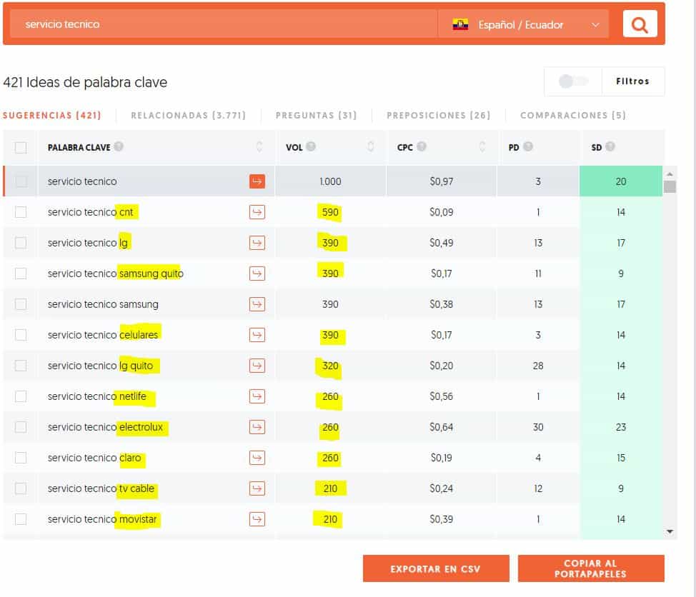Check the select-all header checkbox
The image size is (696, 597).
click(x=21, y=147)
